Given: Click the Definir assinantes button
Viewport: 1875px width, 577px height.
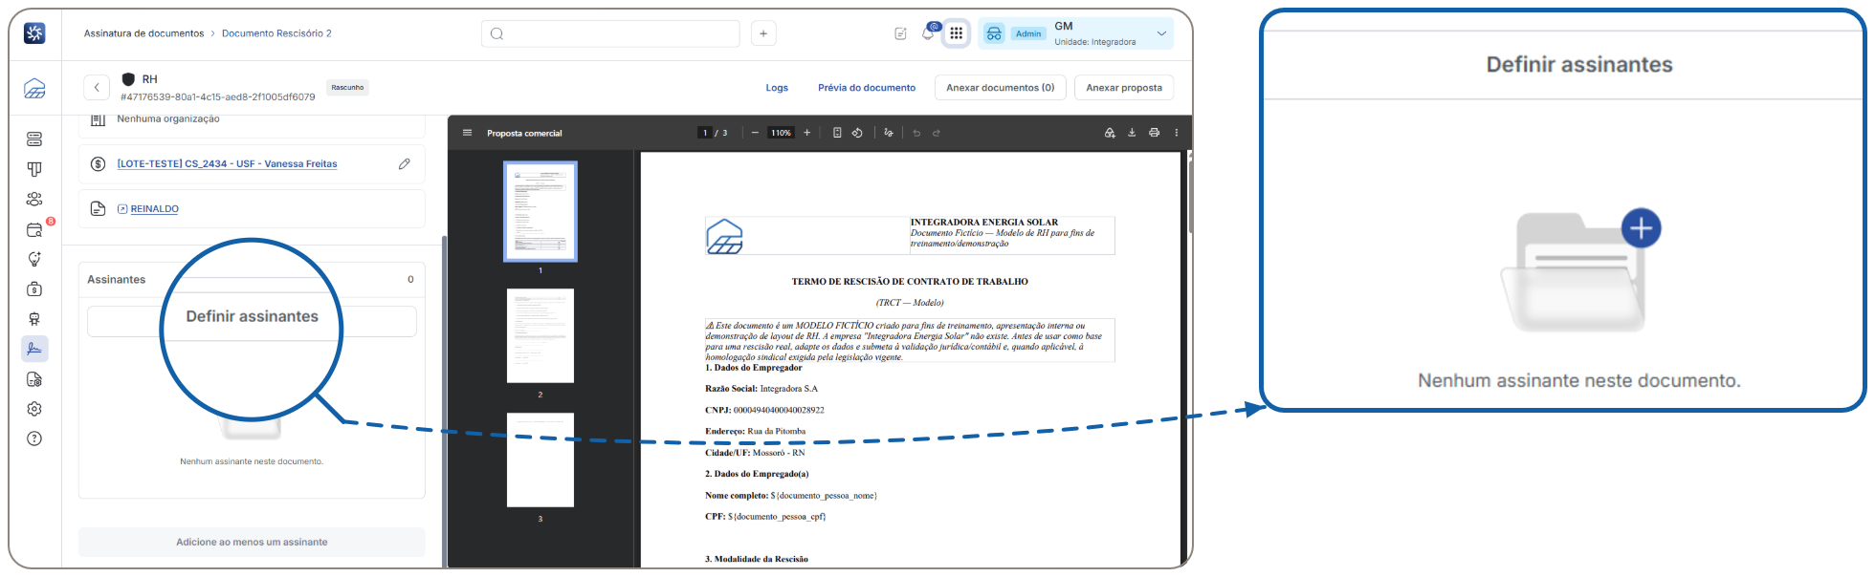Looking at the screenshot, I should coord(252,321).
